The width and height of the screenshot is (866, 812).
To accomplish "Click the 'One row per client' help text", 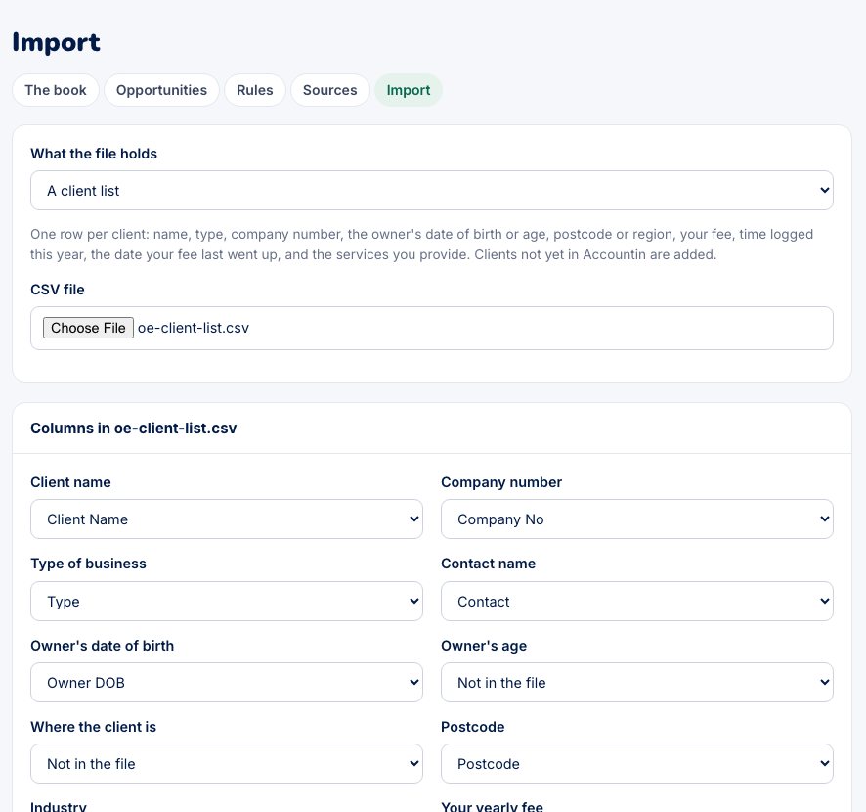I will point(422,245).
